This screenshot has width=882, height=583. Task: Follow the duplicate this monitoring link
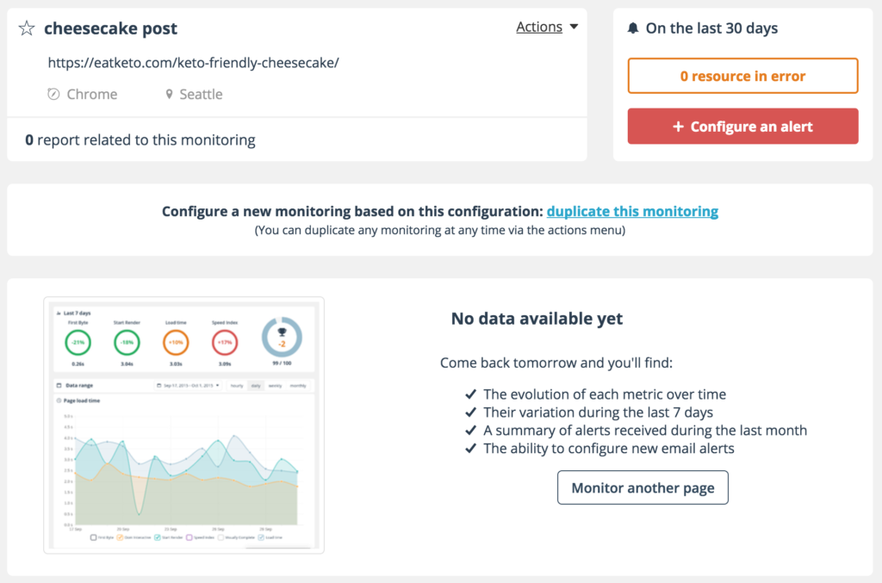(x=632, y=211)
